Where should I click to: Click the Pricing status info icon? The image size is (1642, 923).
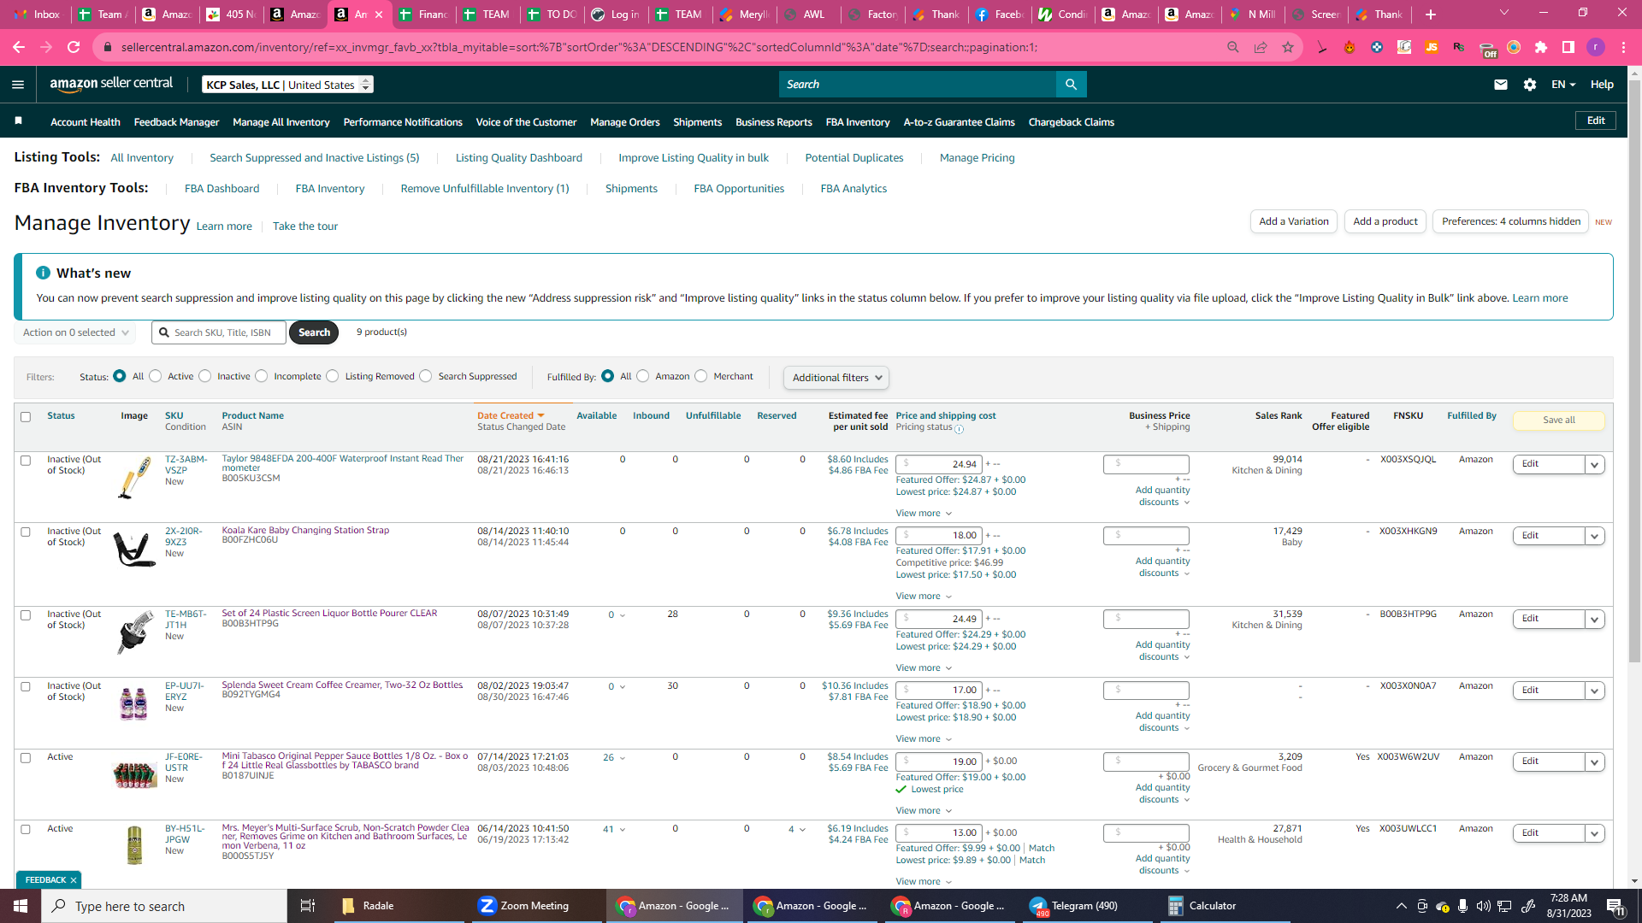(x=959, y=429)
